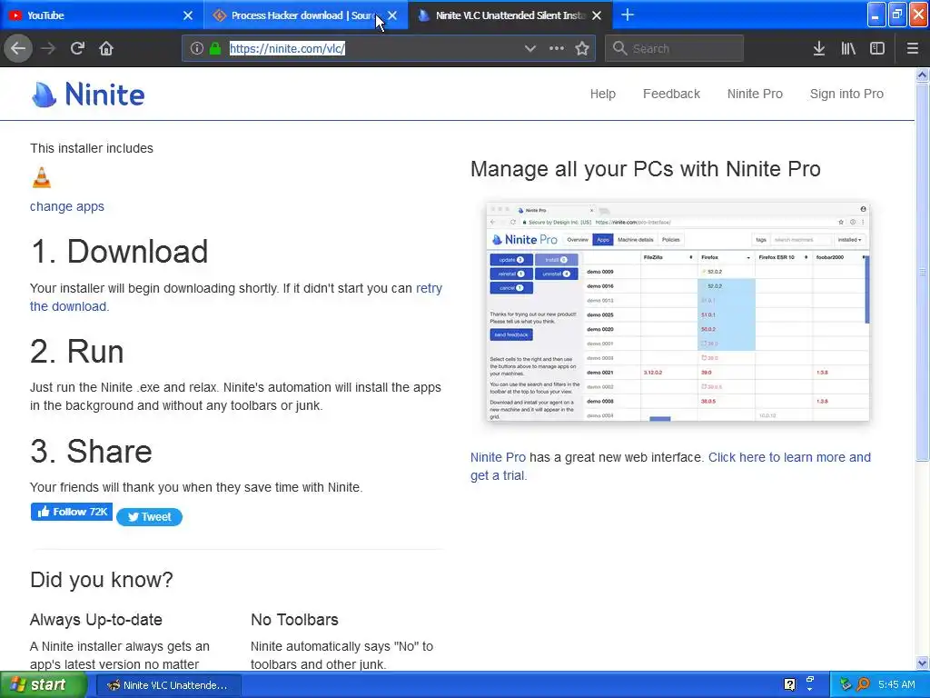Close the Process Hacker tab
Screen dimensions: 930x698
(x=392, y=15)
